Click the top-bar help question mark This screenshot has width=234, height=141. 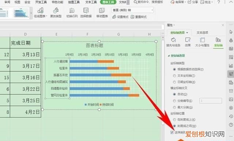coord(219,2)
